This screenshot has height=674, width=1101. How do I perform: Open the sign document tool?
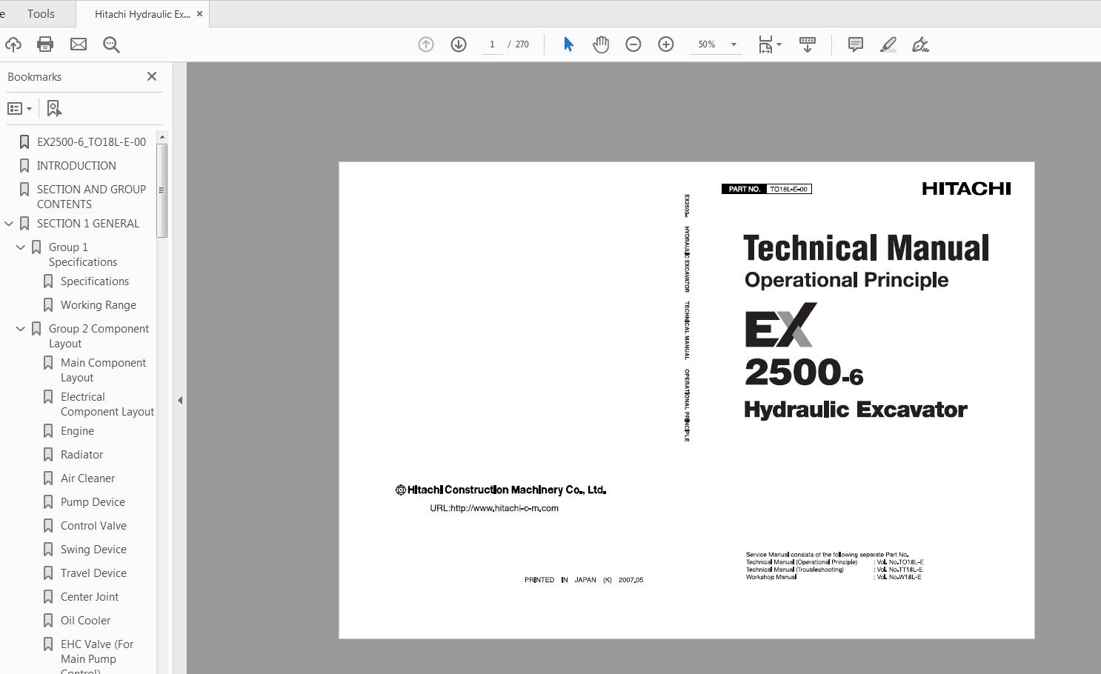coord(920,44)
